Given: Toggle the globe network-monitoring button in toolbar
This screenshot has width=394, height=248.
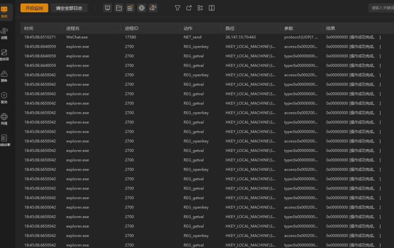Looking at the screenshot, I should (142, 8).
